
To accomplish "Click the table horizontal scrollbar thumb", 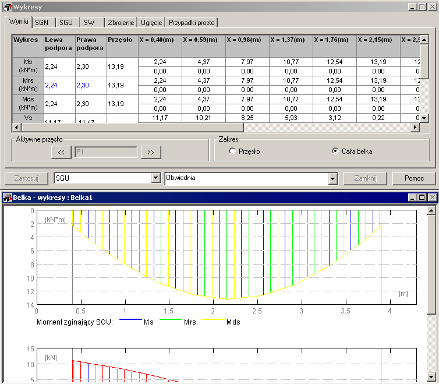I will pyautogui.click(x=132, y=127).
